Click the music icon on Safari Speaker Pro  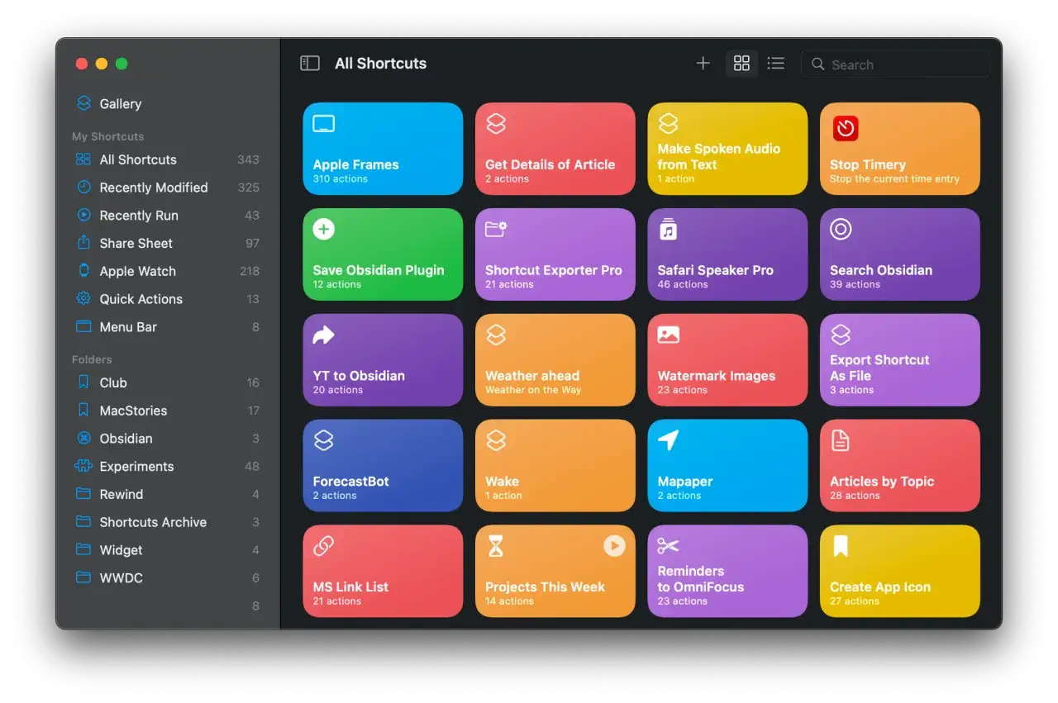(x=668, y=230)
